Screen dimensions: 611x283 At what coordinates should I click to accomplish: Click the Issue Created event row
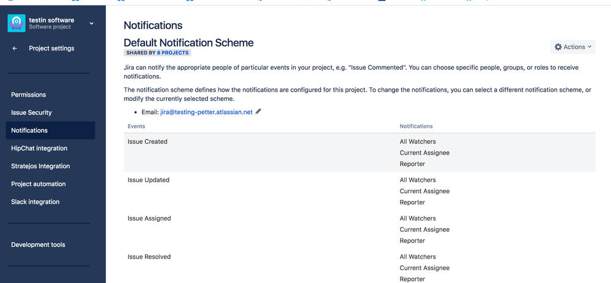[147, 142]
